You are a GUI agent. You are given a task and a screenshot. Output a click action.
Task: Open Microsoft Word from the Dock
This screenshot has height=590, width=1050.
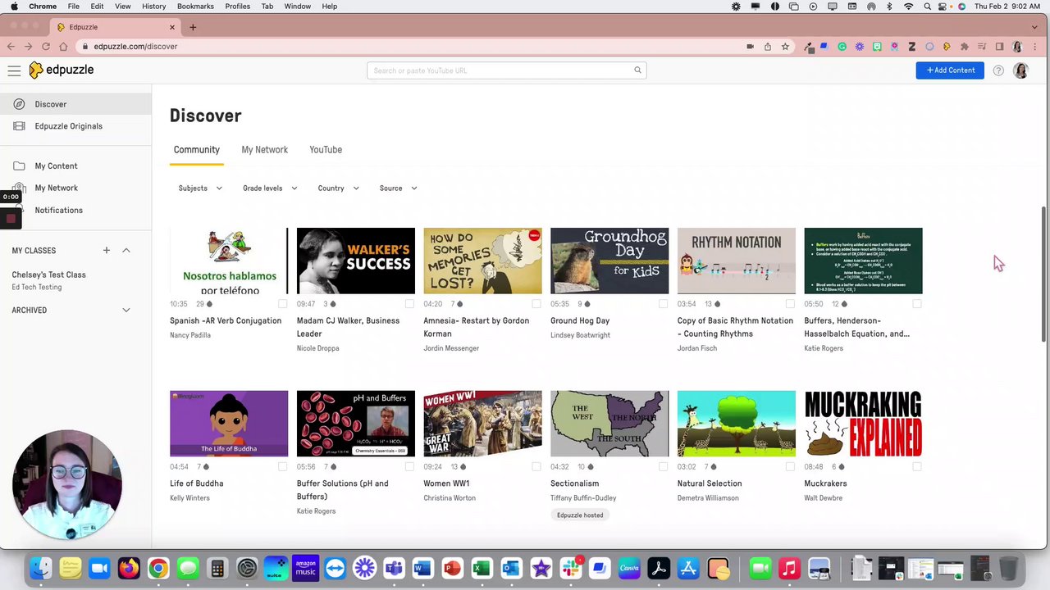pos(422,568)
